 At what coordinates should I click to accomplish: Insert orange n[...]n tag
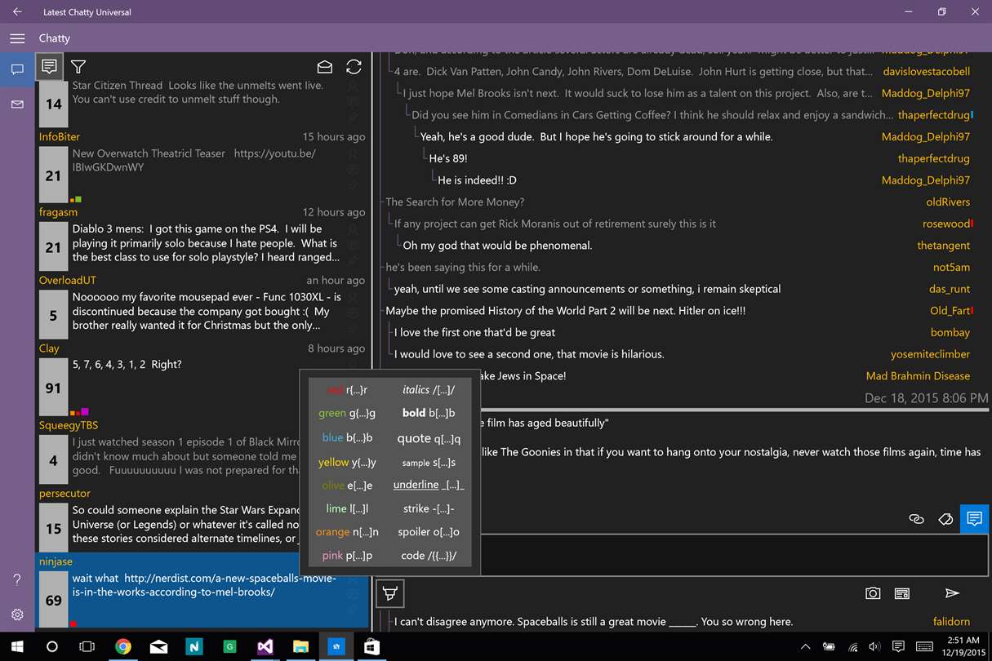pos(348,532)
